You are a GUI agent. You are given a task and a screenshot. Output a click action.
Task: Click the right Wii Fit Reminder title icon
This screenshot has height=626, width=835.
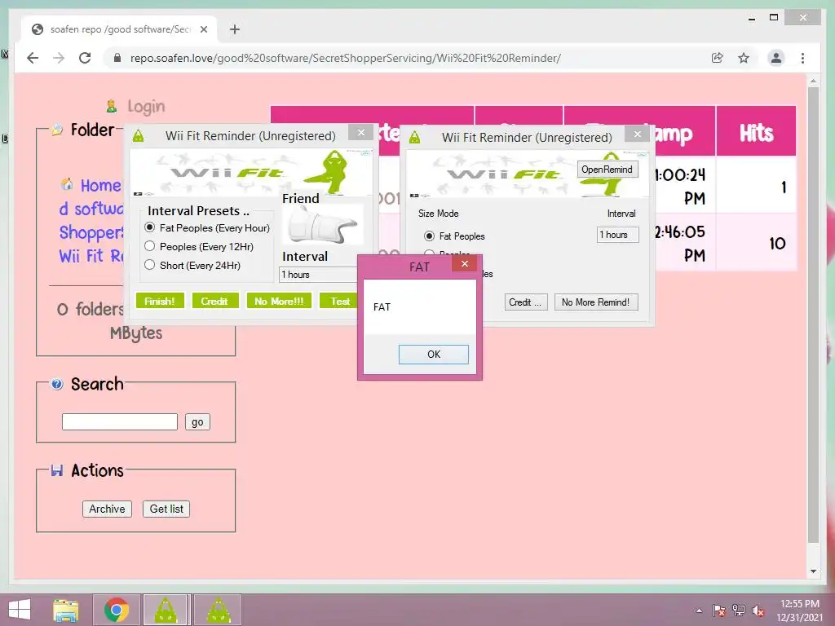point(414,137)
